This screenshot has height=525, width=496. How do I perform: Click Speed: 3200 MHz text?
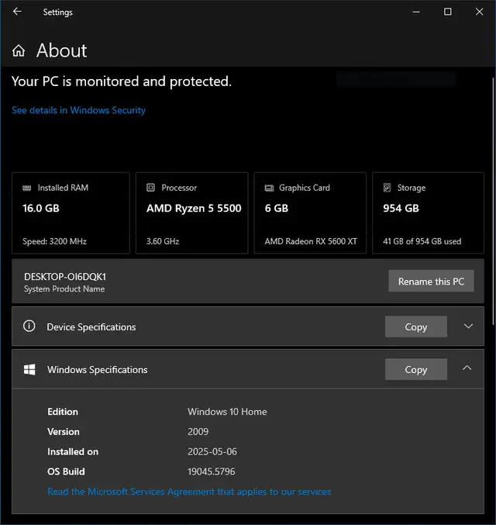coord(54,241)
